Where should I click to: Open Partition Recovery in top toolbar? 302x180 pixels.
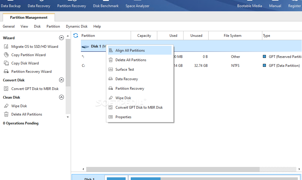(72, 6)
